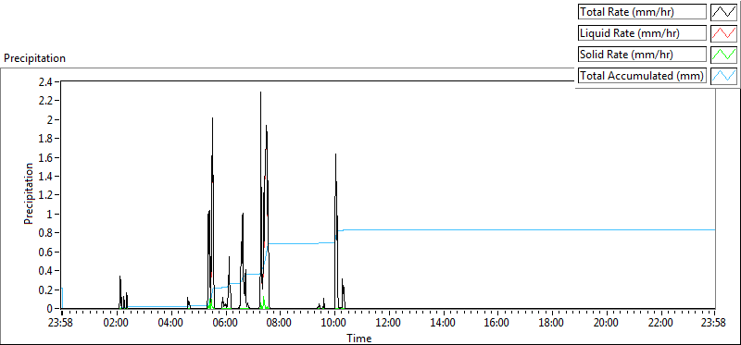
Task: Select the Total Accumulated (mm) legend label
Action: (642, 76)
